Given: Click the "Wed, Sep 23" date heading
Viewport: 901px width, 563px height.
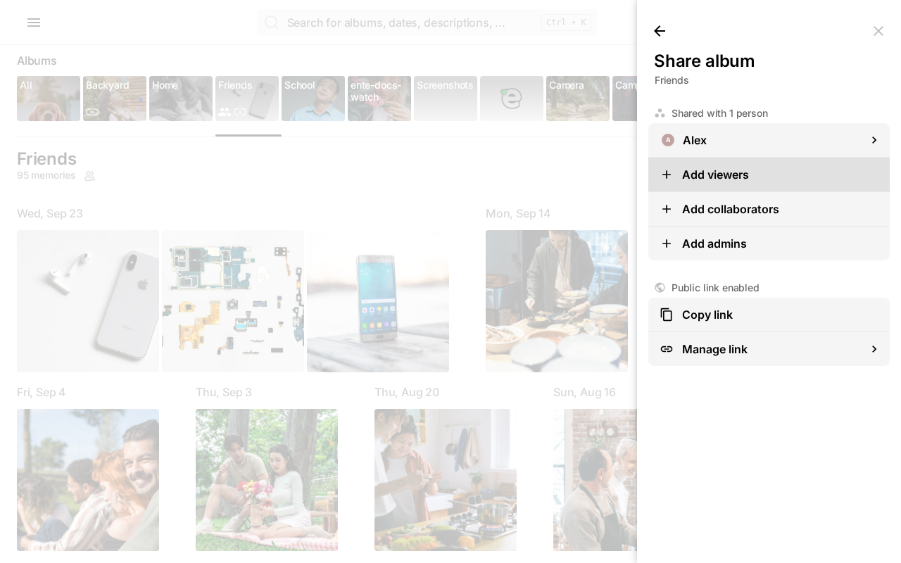Looking at the screenshot, I should [50, 213].
